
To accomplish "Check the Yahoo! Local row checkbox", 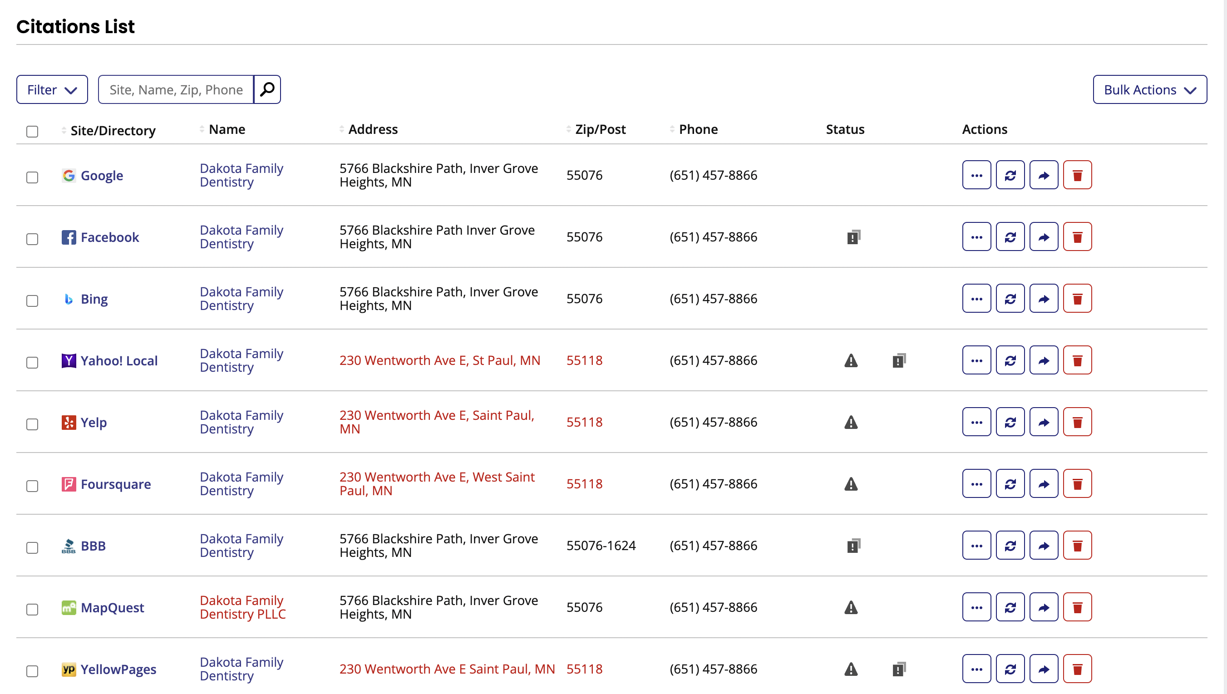I will click(x=32, y=362).
